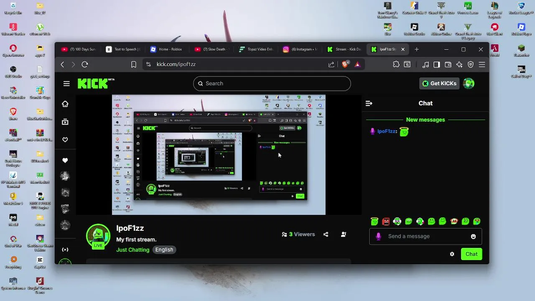Open IpoF1zz channel name heading
535x301 pixels.
pyautogui.click(x=130, y=228)
